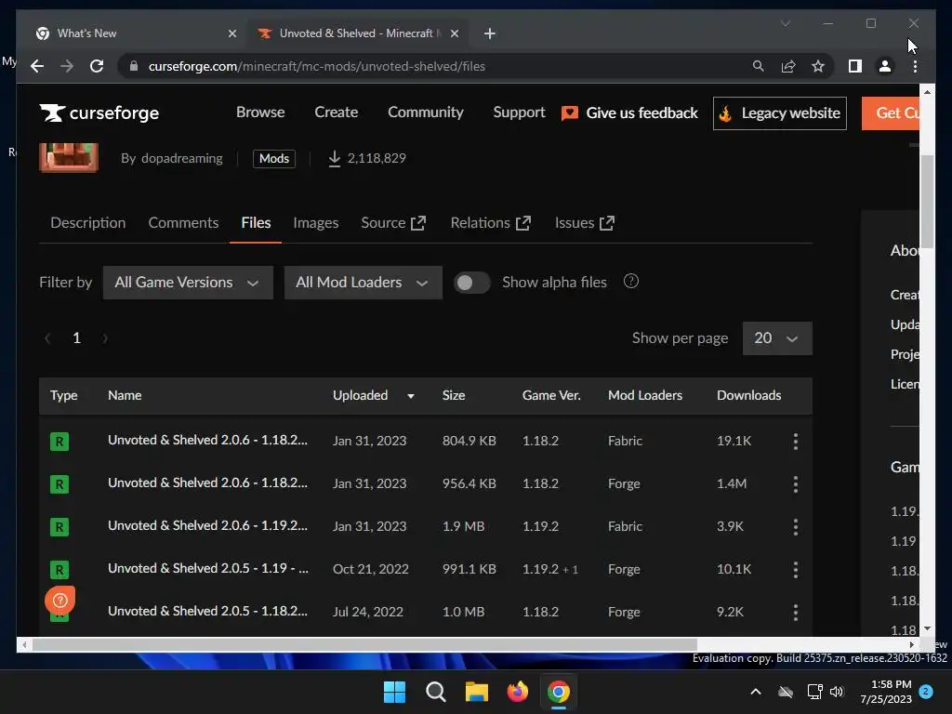952x714 pixels.
Task: Click the release badge of 956.4 KB file
Action: tap(59, 483)
